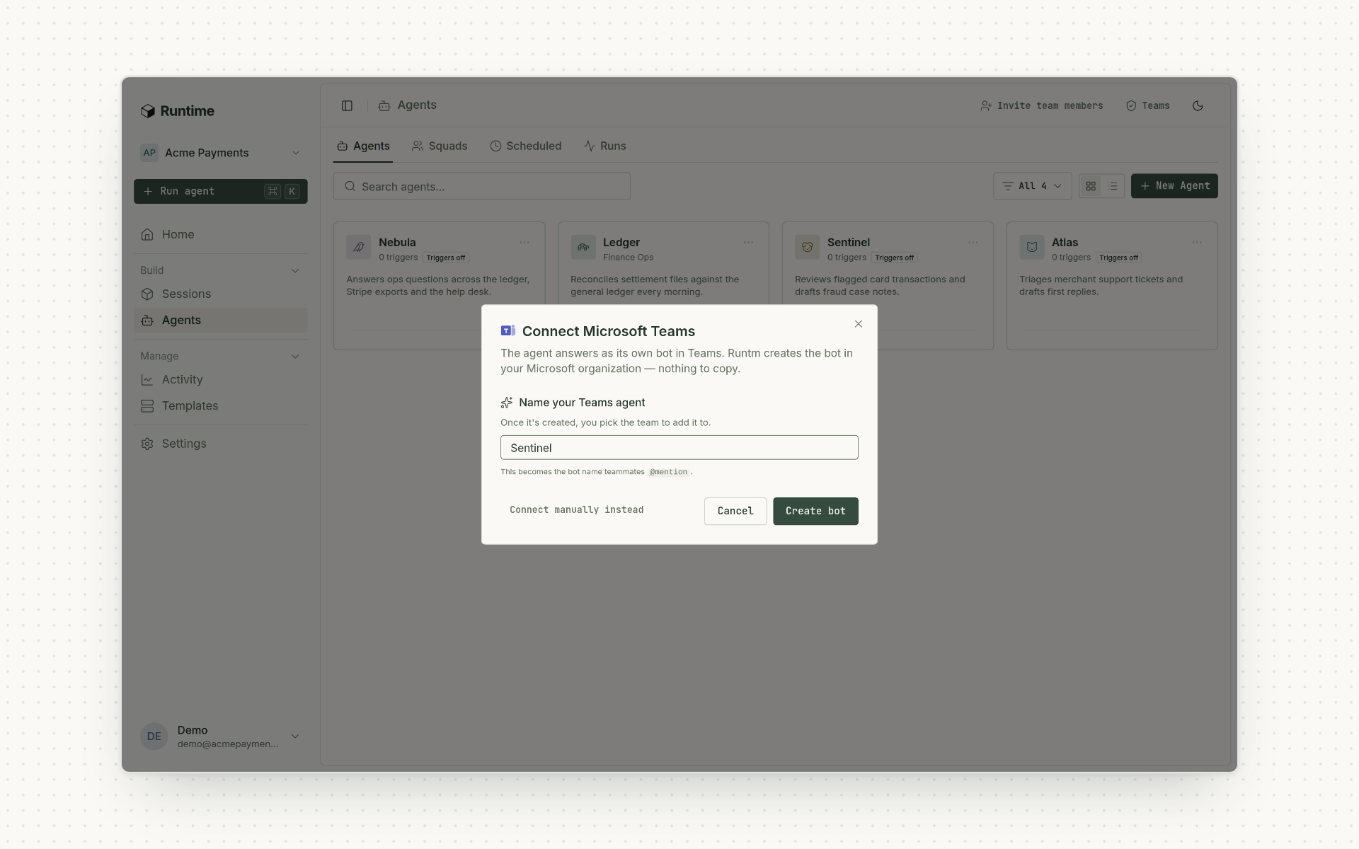This screenshot has height=849, width=1359.
Task: Expand the Demo account menu chevron
Action: pyautogui.click(x=295, y=737)
